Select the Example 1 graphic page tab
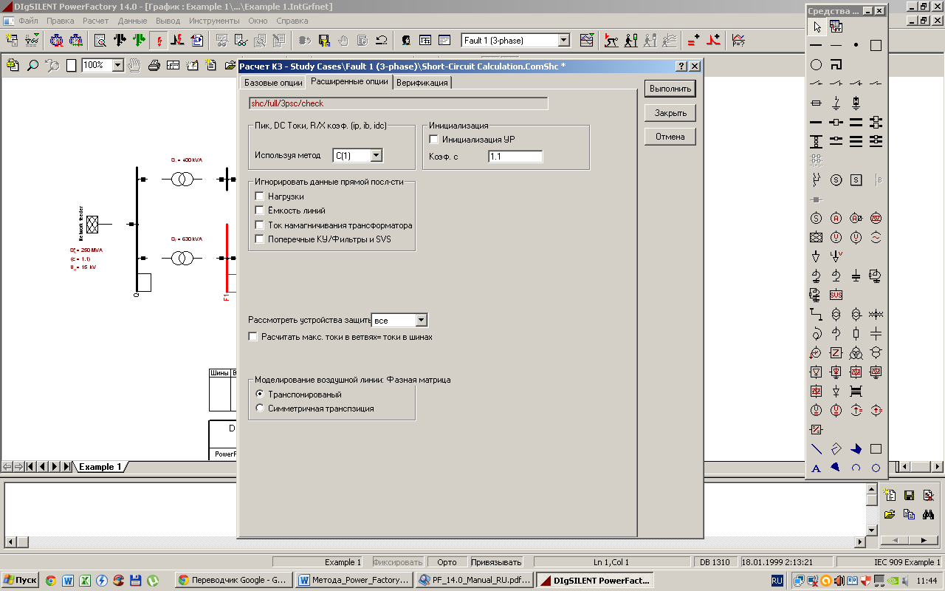Screen dimensions: 945x591 (100, 467)
